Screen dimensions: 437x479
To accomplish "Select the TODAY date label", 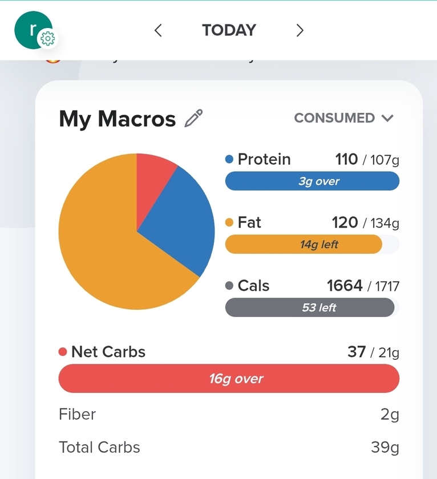I will tap(229, 30).
